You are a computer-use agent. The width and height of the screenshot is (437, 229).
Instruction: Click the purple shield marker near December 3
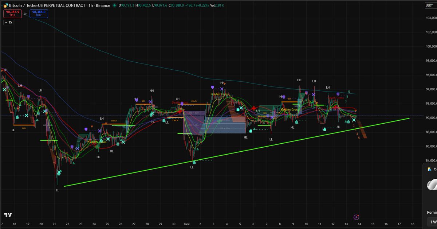pyautogui.click(x=212, y=88)
